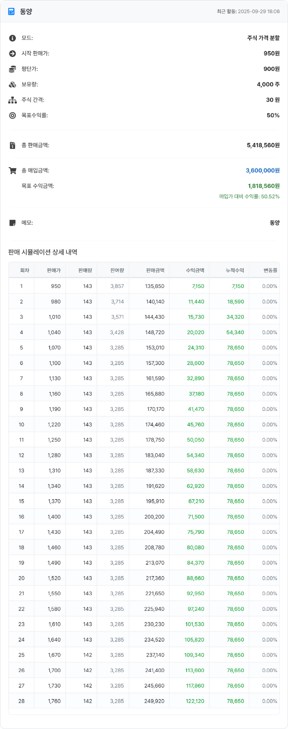The image size is (288, 729).
Task: Click the target icon beside 목표 수익률
Action: coord(12,116)
